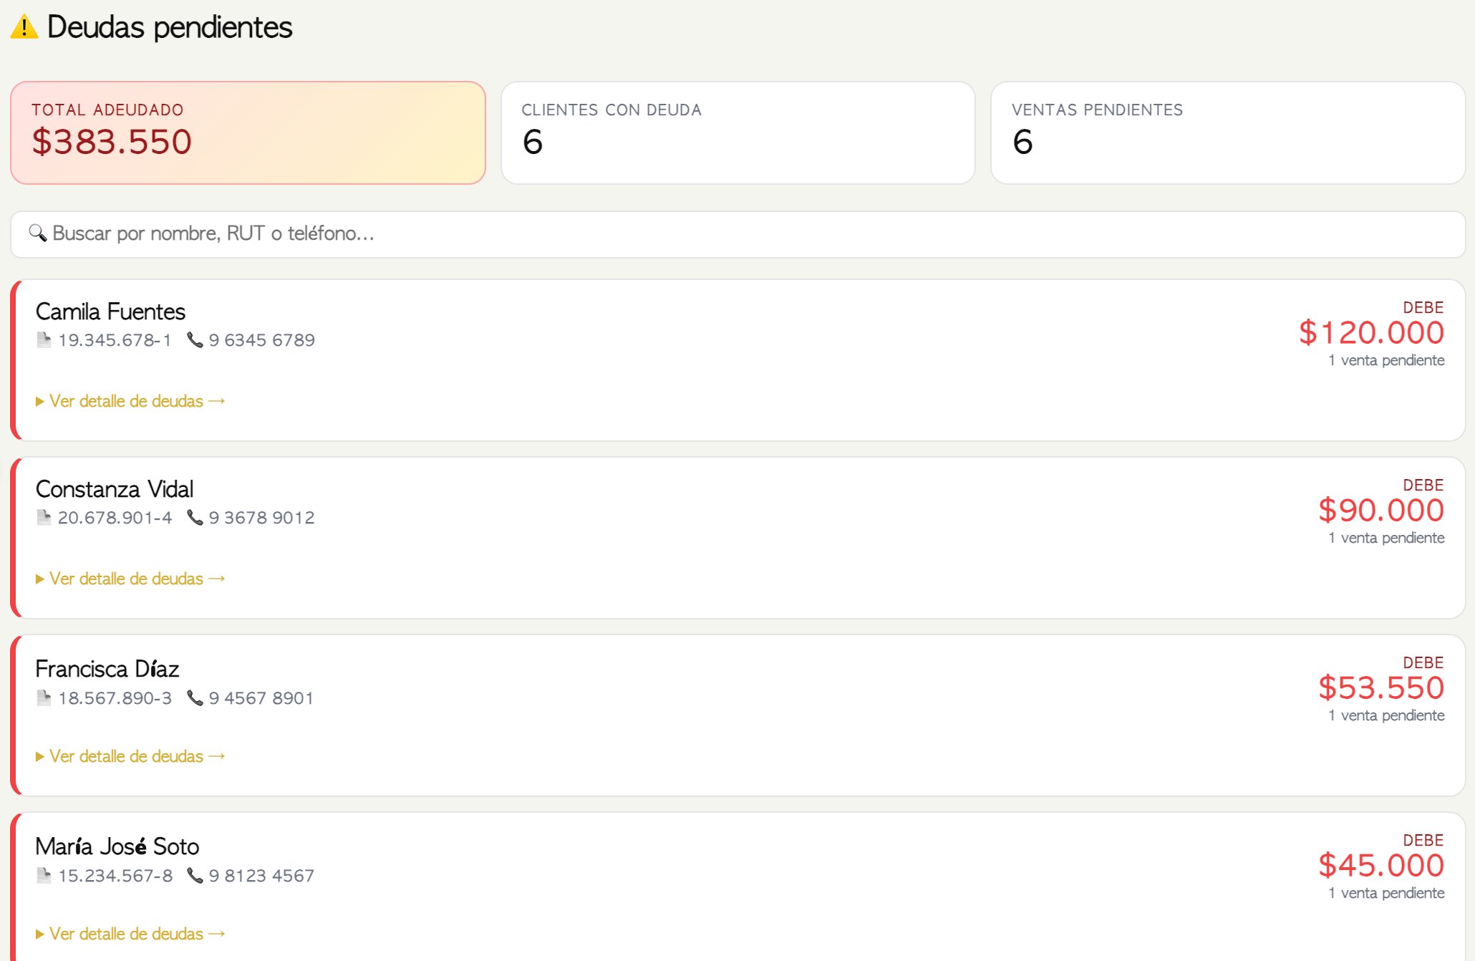Expand Francisca Díaz debt details
This screenshot has height=961, width=1475.
click(x=130, y=756)
